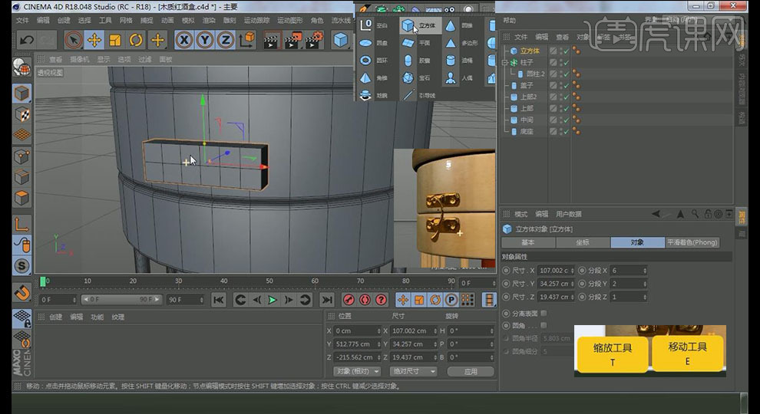Click the magnet icon in left sidebar
This screenshot has width=760, height=414.
pyautogui.click(x=21, y=292)
